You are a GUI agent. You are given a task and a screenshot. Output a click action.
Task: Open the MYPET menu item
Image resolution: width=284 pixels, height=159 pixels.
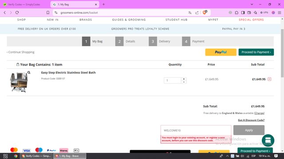213,19
